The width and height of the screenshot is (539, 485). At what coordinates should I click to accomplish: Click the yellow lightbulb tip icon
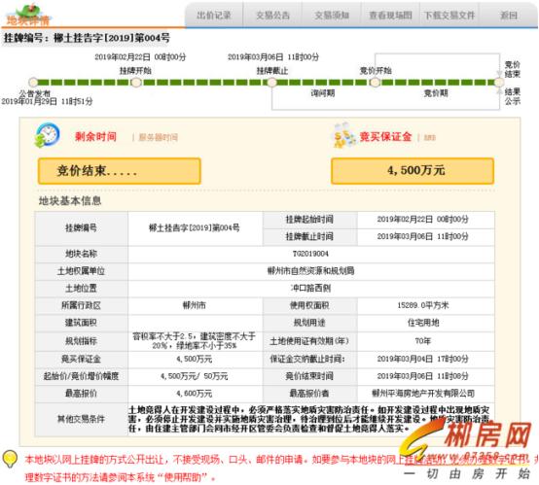[10, 459]
